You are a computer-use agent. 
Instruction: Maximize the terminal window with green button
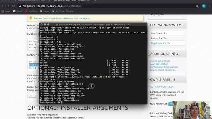pyautogui.click(x=48, y=24)
